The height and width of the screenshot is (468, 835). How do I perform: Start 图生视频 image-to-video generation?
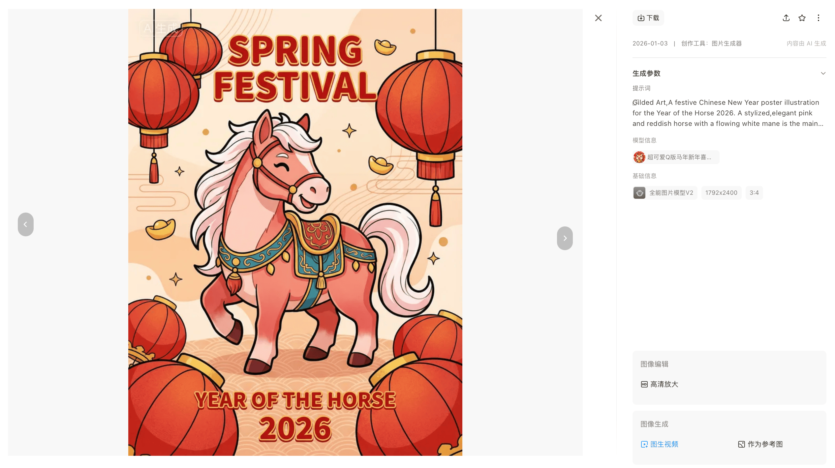coord(659,444)
